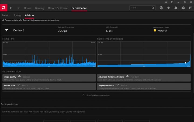The width and height of the screenshot is (194, 122).
Task: Click the Frame Time graph
Action: click(49, 54)
